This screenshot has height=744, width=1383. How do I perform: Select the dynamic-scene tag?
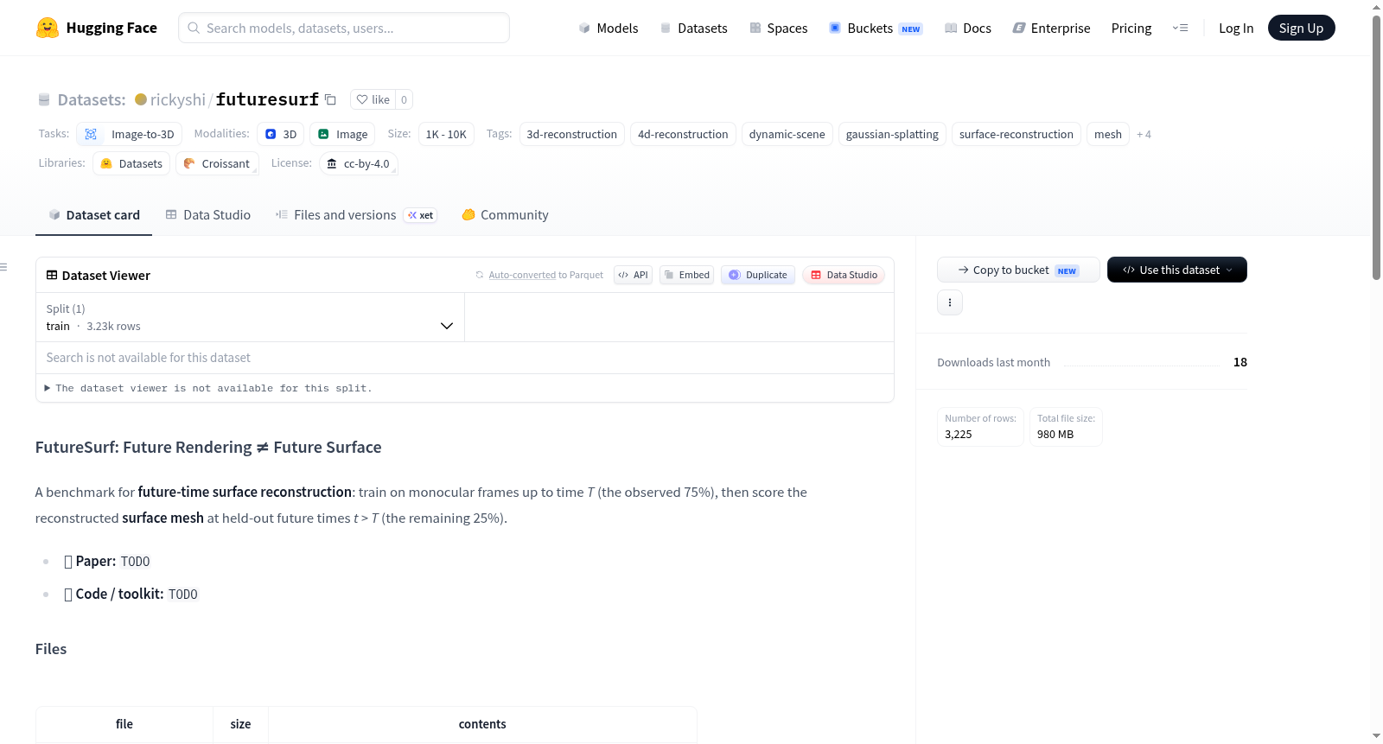pos(787,134)
